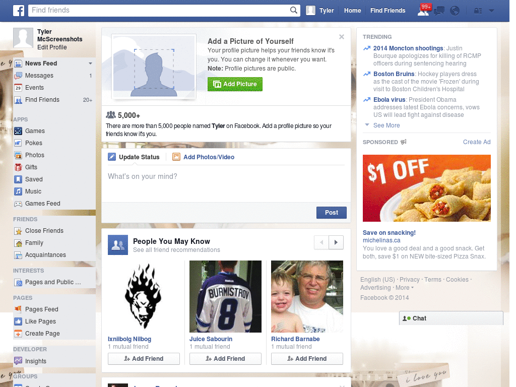Open the Save on snacking! ad link
The width and height of the screenshot is (516, 387).
[x=389, y=233]
